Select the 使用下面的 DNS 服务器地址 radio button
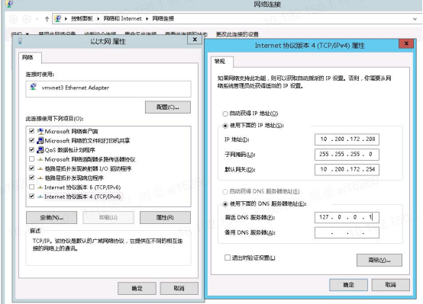Viewport: 423px width, 304px height. [225, 204]
